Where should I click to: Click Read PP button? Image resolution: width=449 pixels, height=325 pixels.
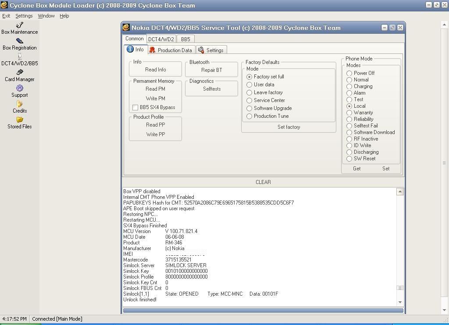point(156,125)
